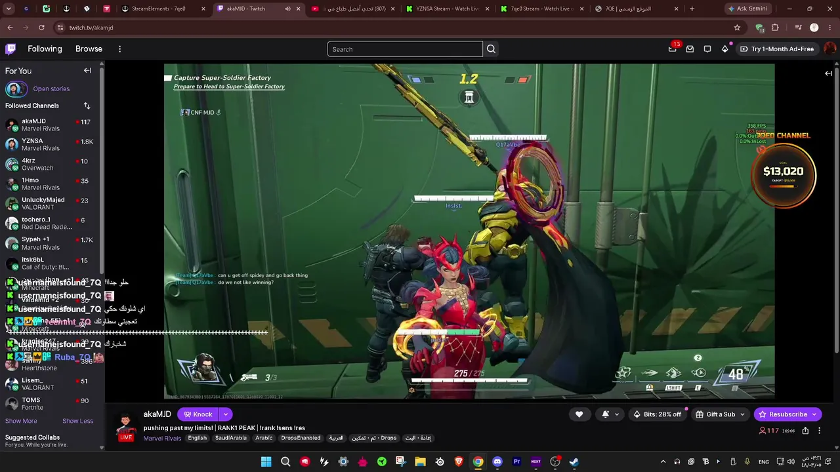
Task: Open the Get Bits icon
Action: [x=724, y=49]
